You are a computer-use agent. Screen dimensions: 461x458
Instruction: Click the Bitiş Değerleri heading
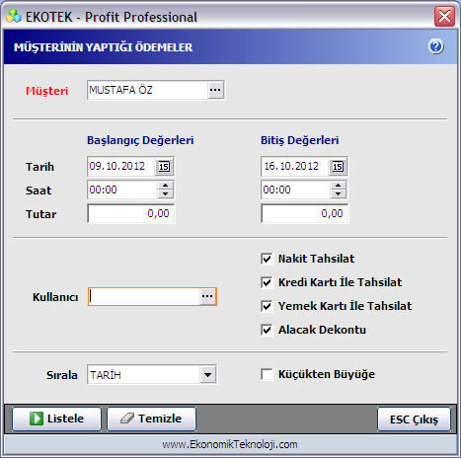pos(300,140)
